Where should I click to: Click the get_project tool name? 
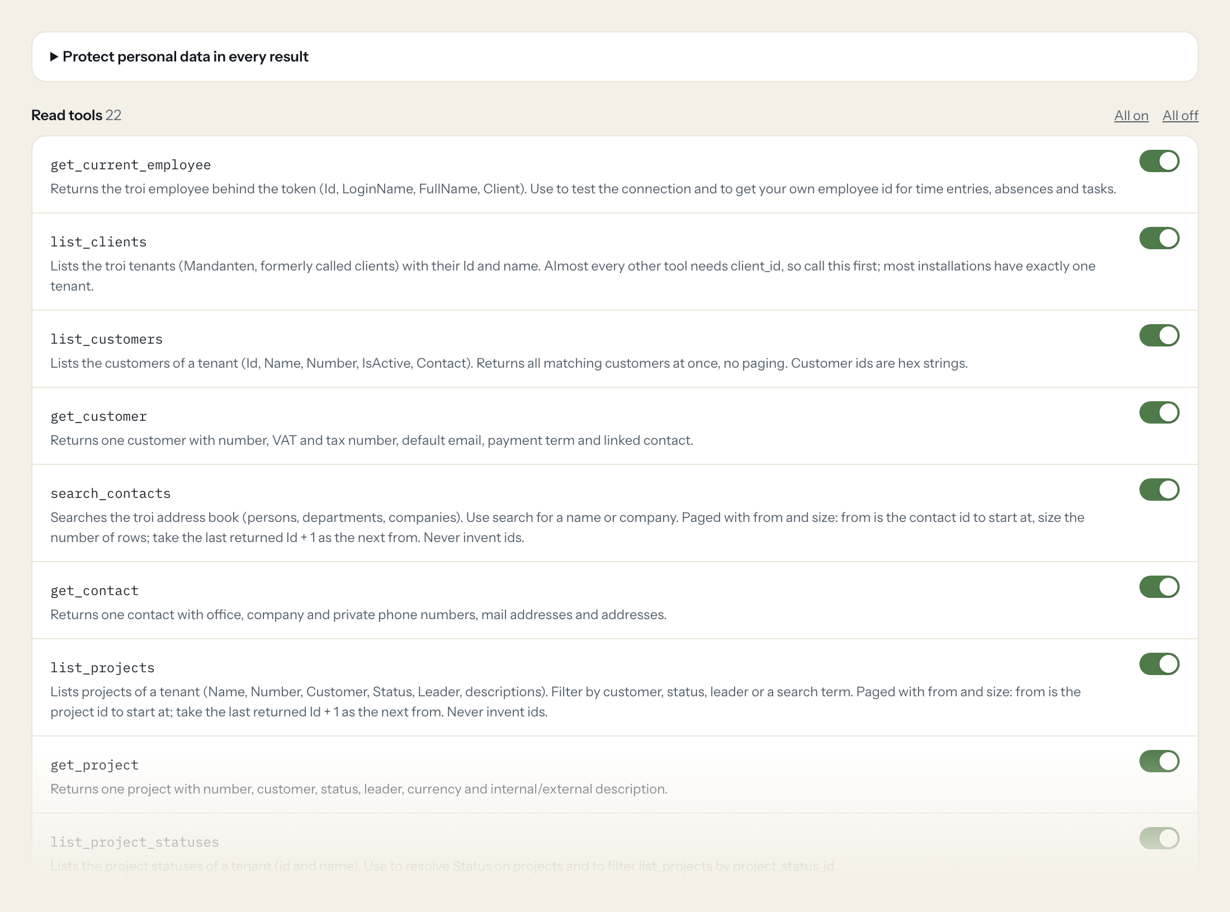click(x=94, y=765)
